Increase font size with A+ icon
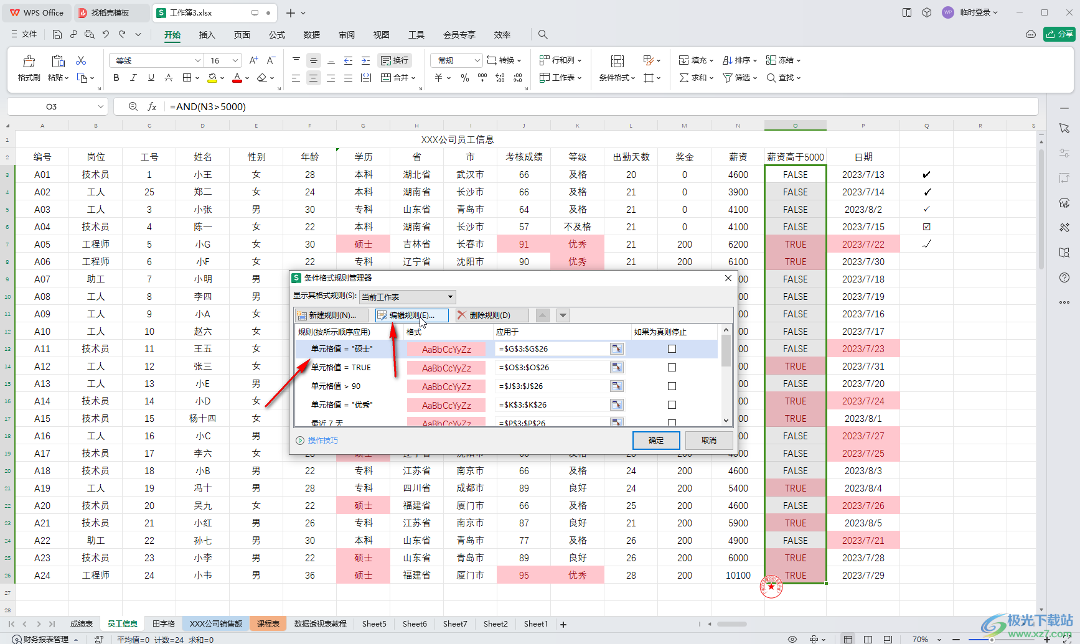 [x=253, y=60]
